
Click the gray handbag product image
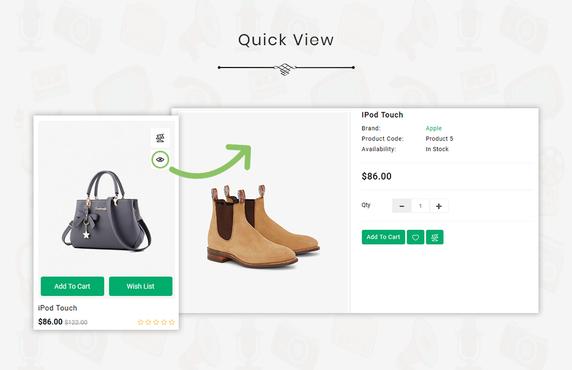(106, 211)
